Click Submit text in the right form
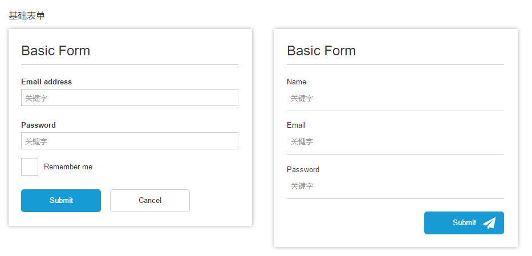This screenshot has width=532, height=256. point(464,223)
